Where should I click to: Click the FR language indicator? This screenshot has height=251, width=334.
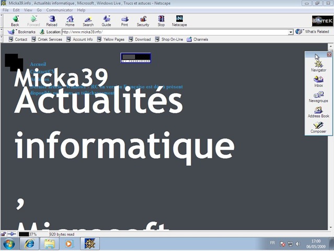point(272,243)
